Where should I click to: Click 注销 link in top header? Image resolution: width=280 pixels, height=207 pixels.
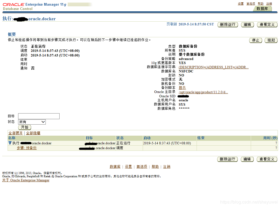269,4
